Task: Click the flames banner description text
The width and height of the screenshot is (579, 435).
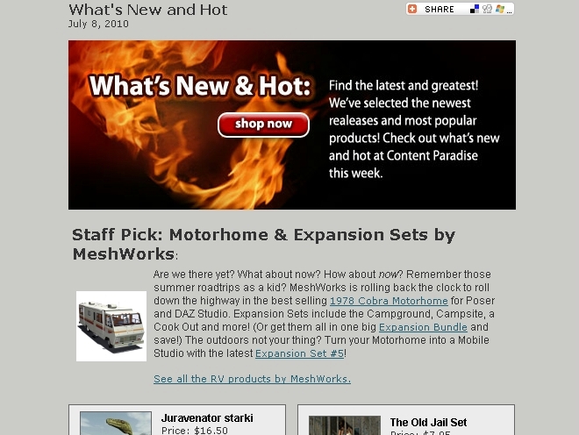Action: pyautogui.click(x=414, y=129)
